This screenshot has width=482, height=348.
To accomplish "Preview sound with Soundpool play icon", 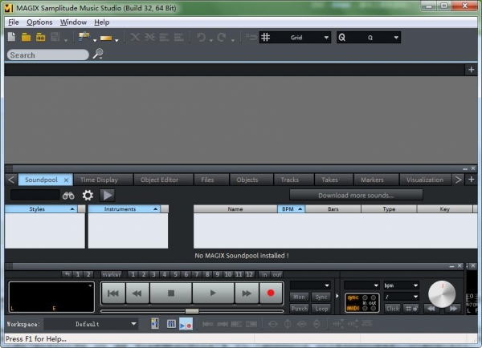I will click(107, 195).
